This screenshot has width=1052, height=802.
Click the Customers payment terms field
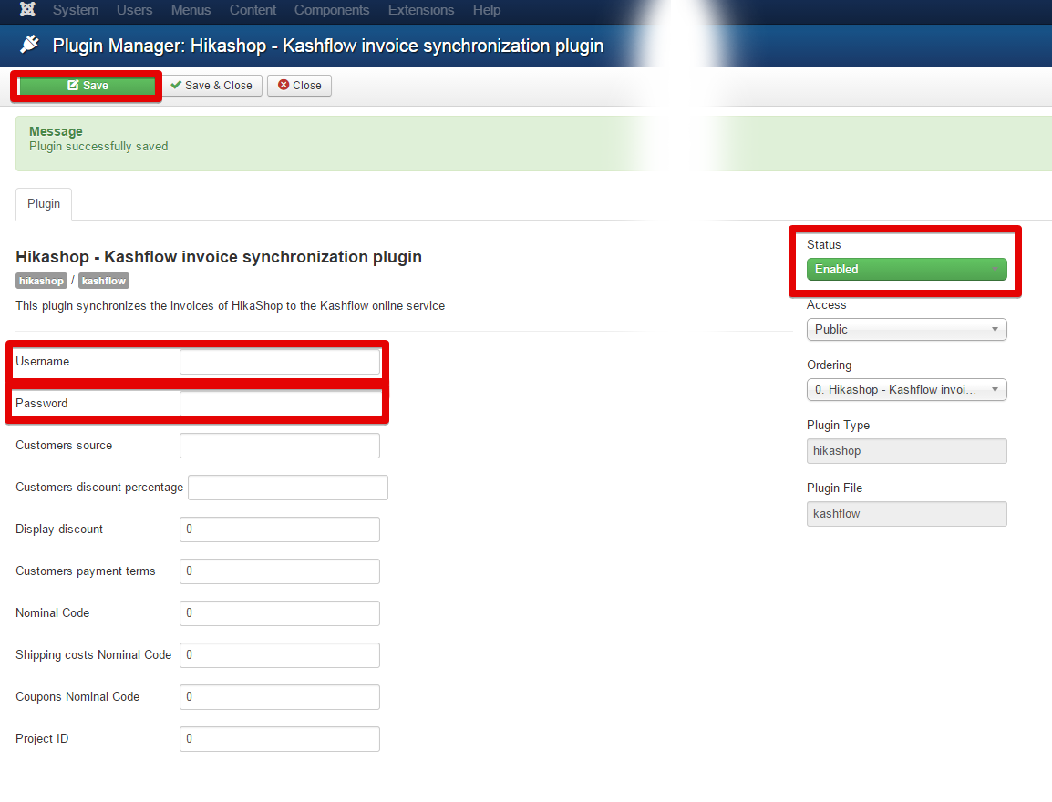280,571
